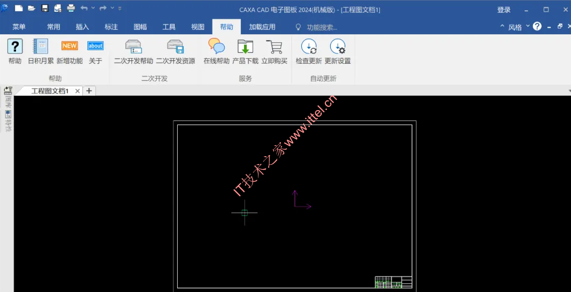Open 二次开发资源 developer resources
Image resolution: width=571 pixels, height=292 pixels.
176,51
